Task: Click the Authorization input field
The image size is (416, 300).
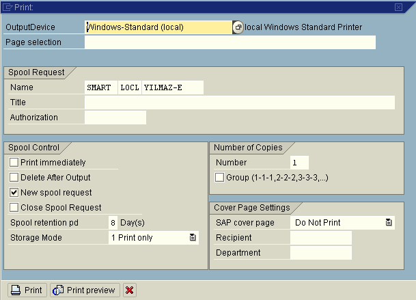Action: click(115, 118)
